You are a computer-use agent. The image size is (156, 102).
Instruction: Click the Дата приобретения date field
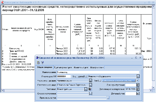click(x=131, y=85)
